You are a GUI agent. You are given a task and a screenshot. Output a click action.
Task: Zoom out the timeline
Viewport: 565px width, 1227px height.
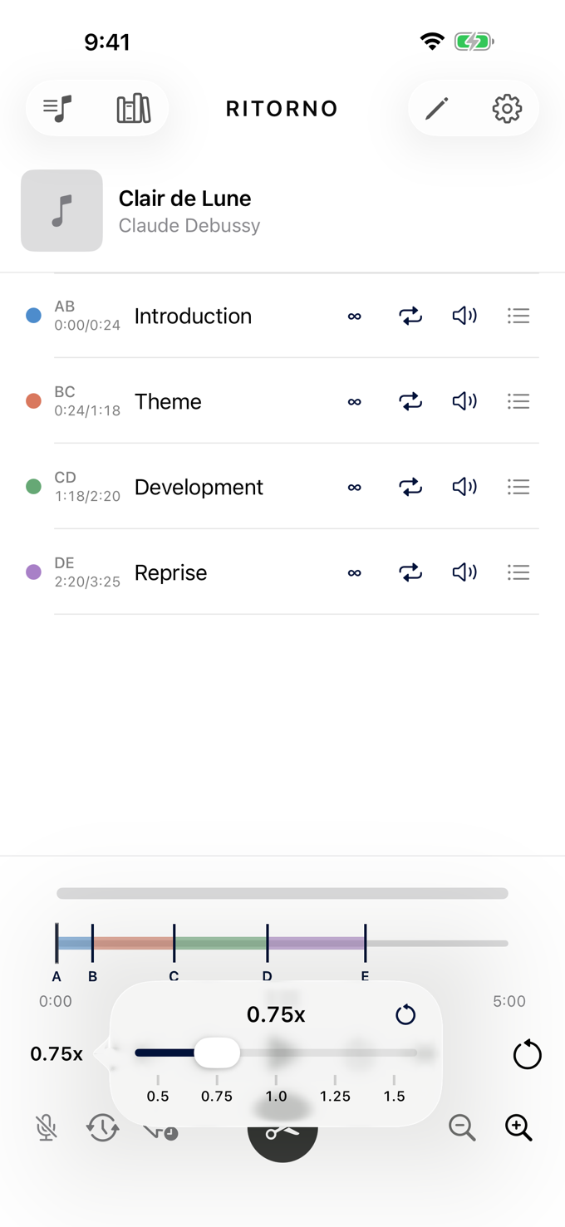pos(462,1127)
